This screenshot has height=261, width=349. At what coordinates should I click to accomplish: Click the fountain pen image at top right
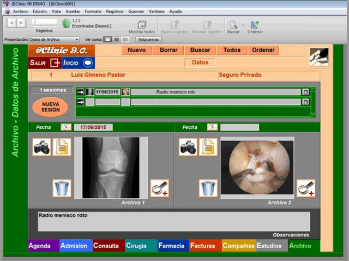[x=319, y=57]
